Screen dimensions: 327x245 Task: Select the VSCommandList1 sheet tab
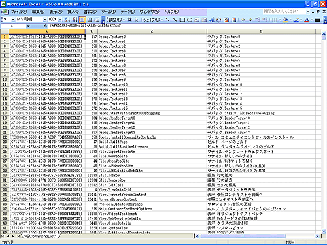click(x=41, y=236)
